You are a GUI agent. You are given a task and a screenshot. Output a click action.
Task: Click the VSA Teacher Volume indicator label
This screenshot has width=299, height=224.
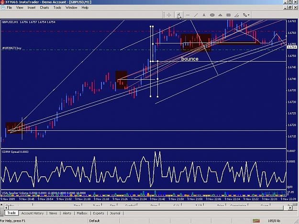(x=44, y=193)
